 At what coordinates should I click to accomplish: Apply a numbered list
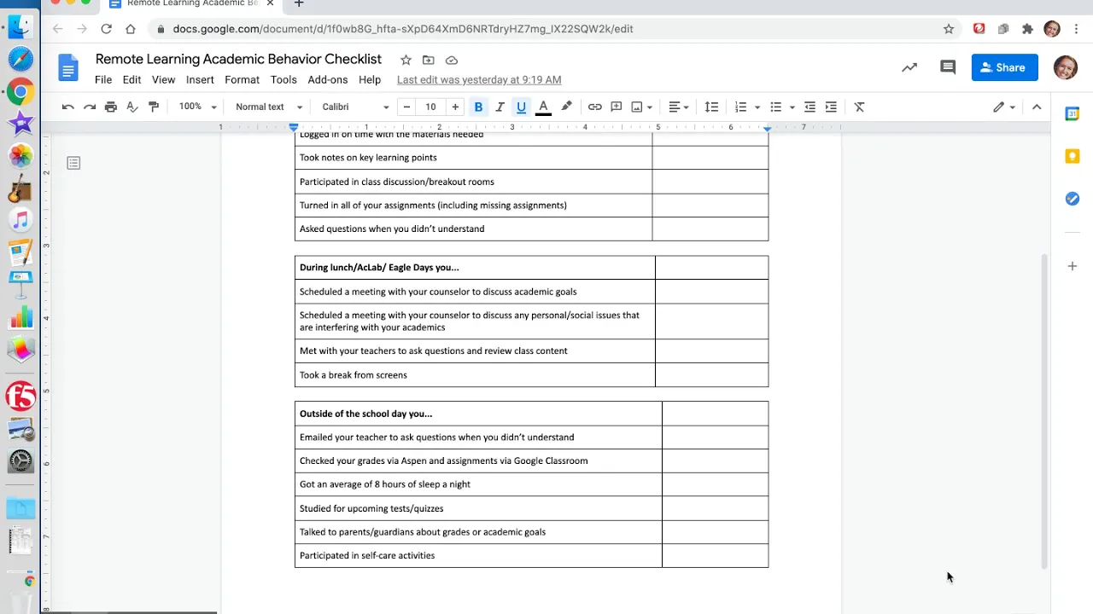tap(740, 107)
